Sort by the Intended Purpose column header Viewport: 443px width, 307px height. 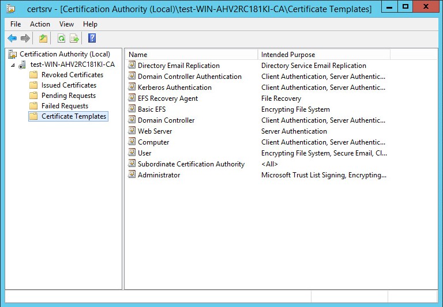(x=324, y=55)
